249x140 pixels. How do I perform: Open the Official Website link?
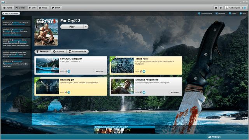click(206, 14)
